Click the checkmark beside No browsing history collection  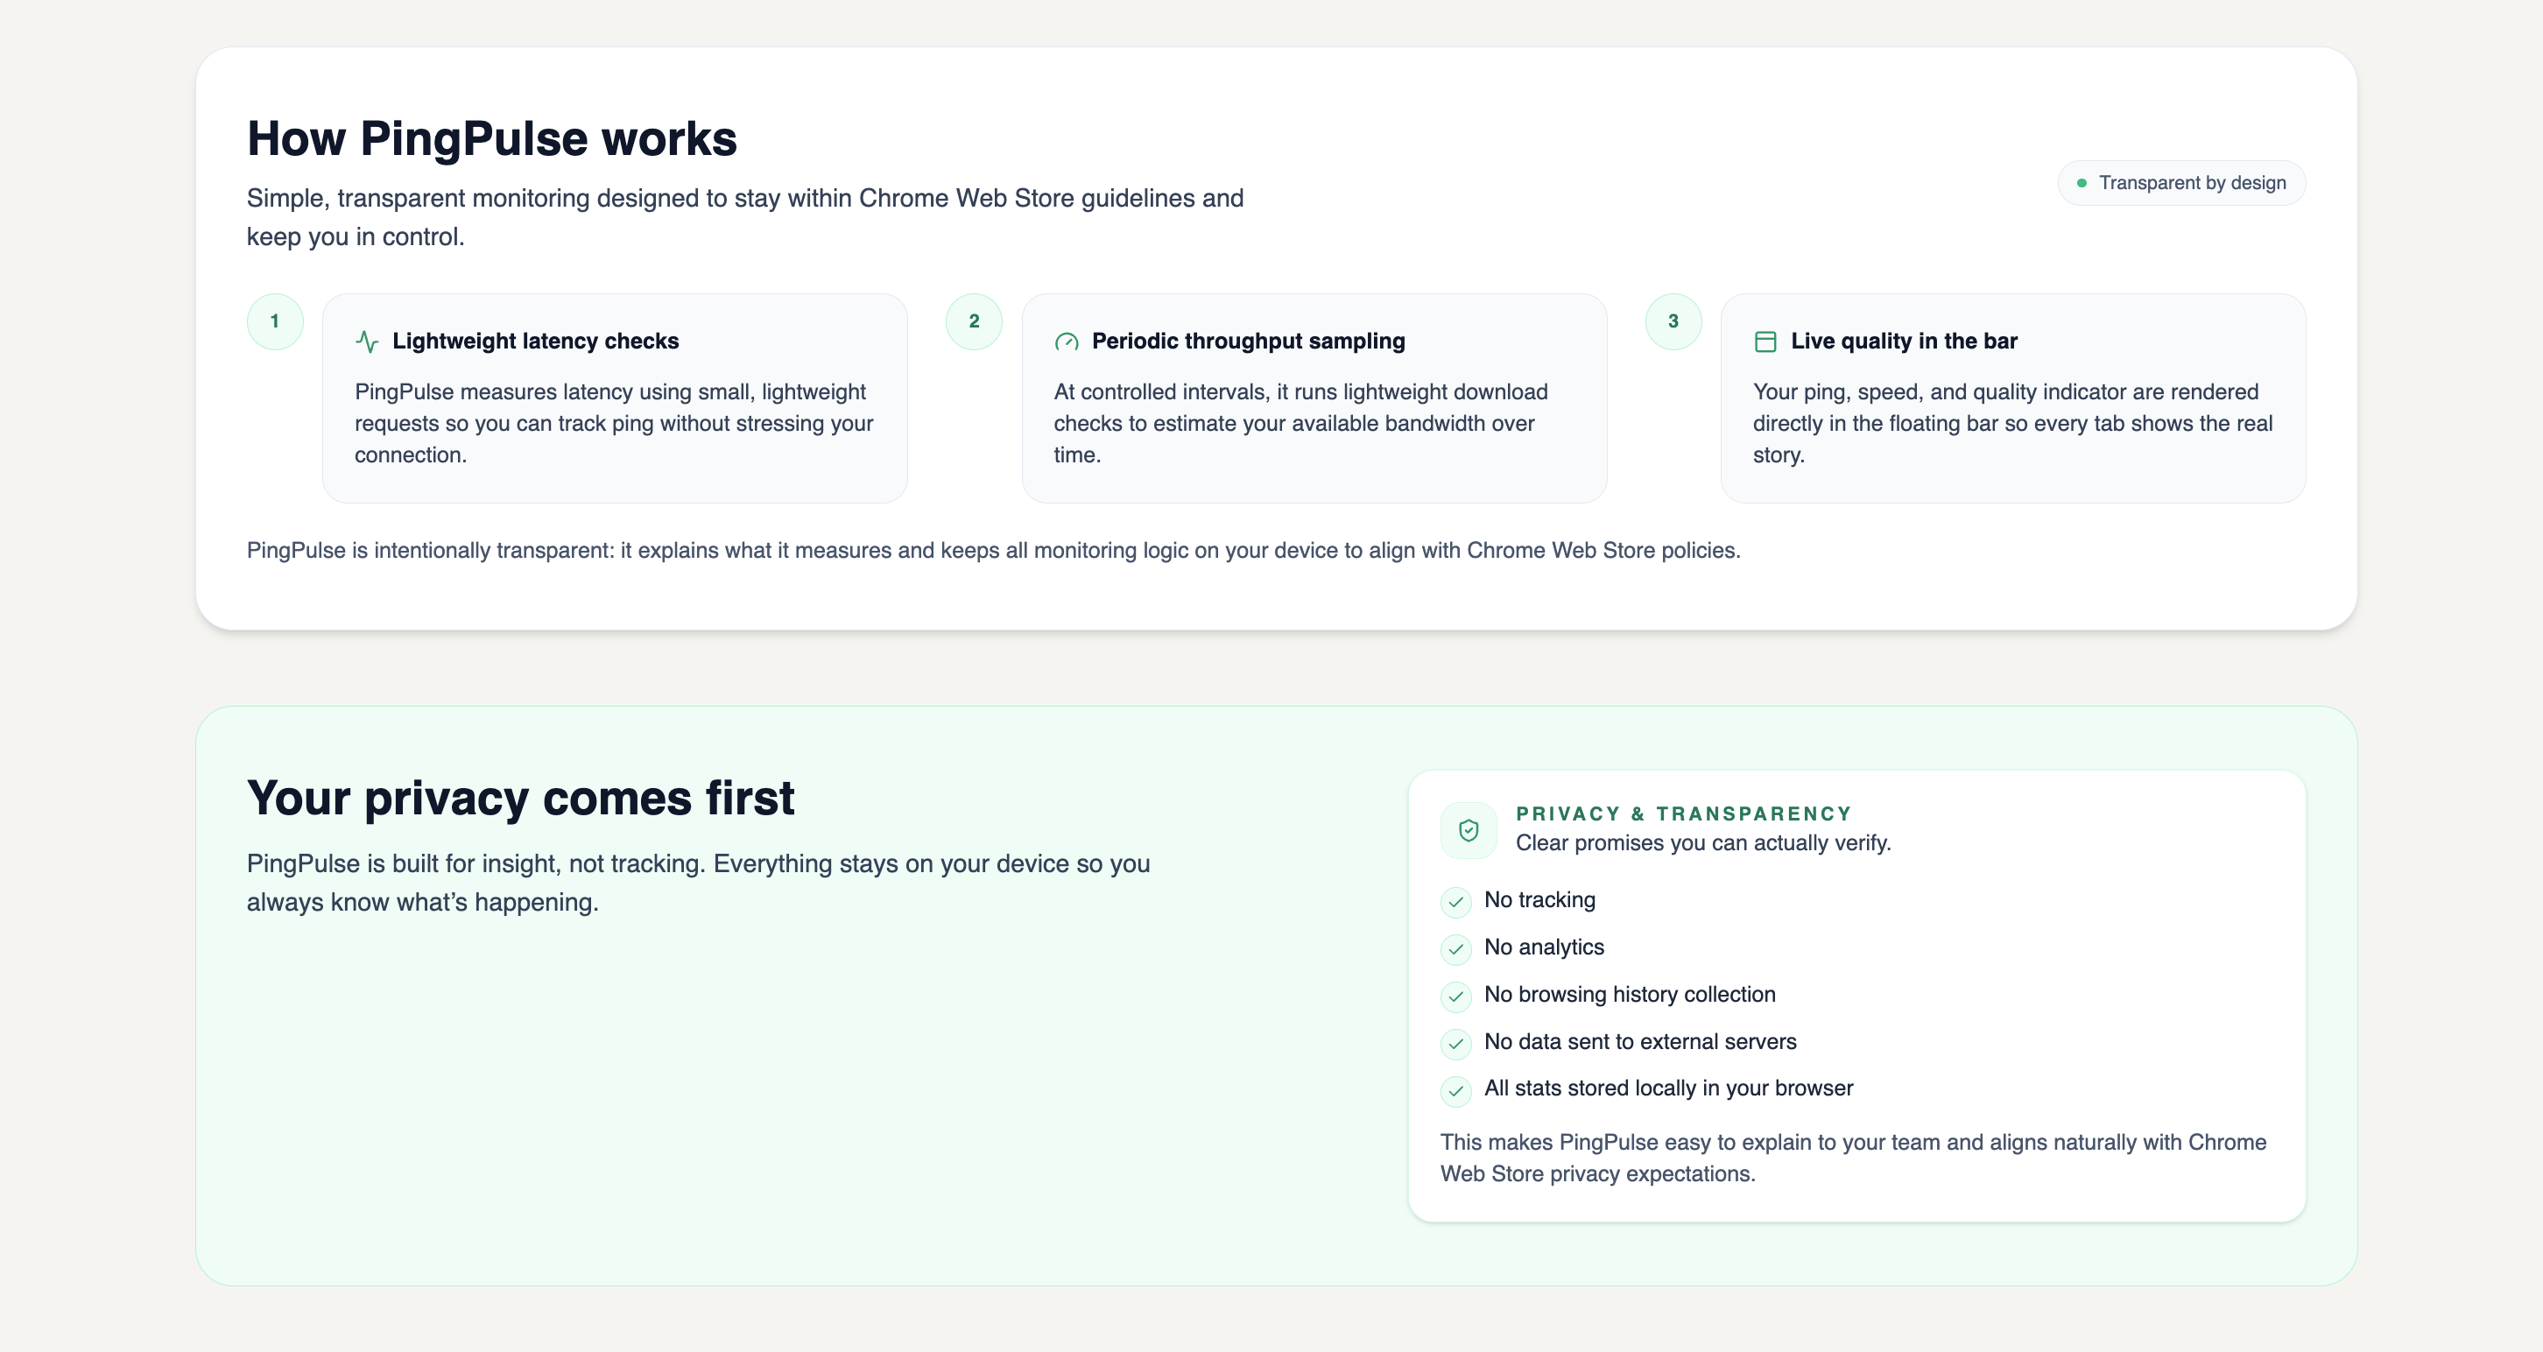(x=1455, y=996)
